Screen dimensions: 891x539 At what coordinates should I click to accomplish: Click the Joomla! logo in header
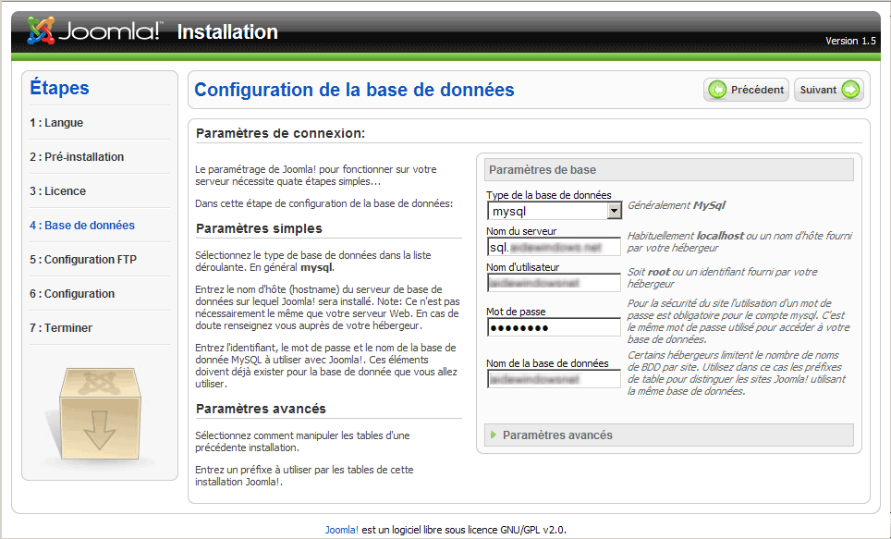pos(95,31)
